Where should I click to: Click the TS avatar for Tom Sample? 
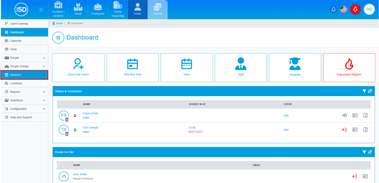tap(64, 130)
